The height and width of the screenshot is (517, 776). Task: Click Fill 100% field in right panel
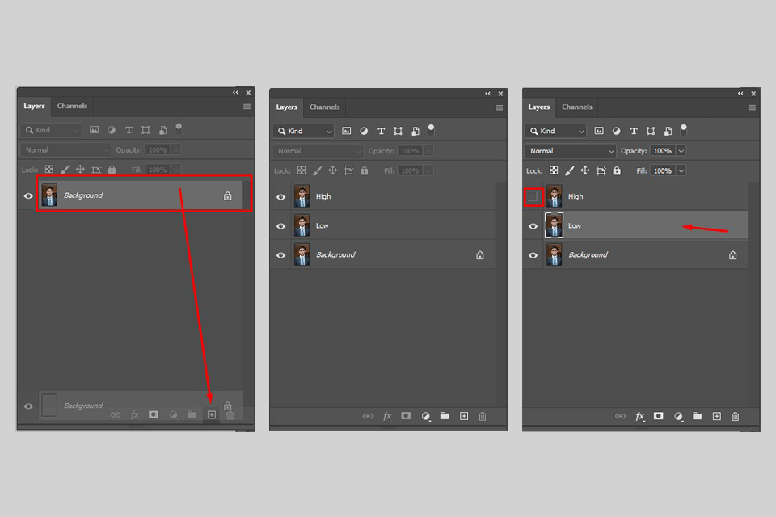(663, 170)
